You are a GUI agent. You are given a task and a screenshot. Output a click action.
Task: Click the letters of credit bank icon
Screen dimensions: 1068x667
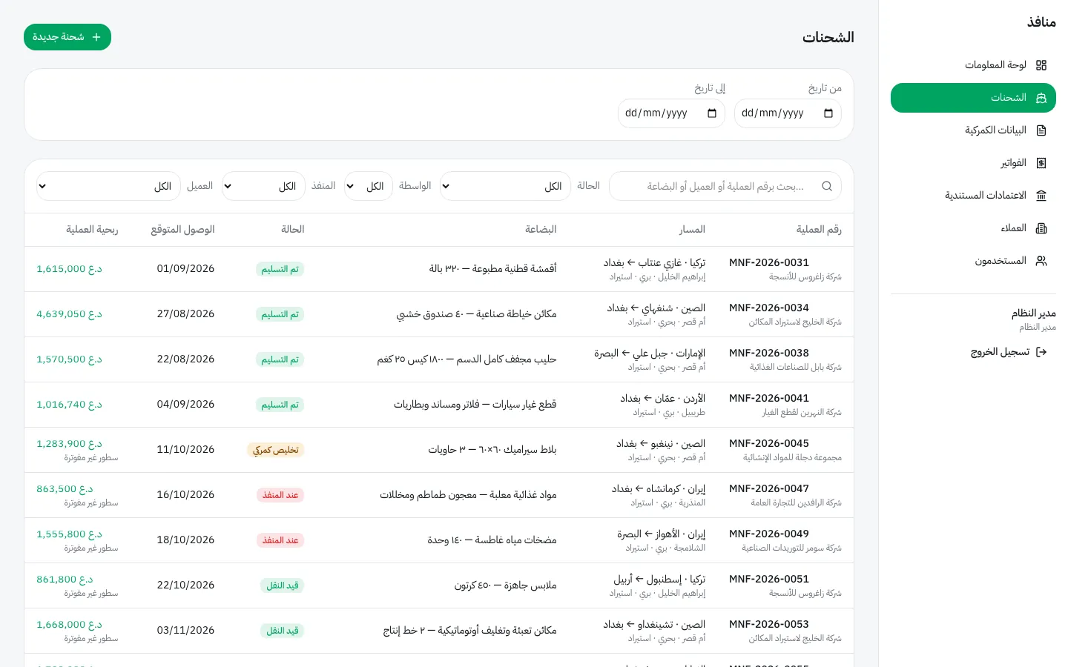coord(1041,196)
